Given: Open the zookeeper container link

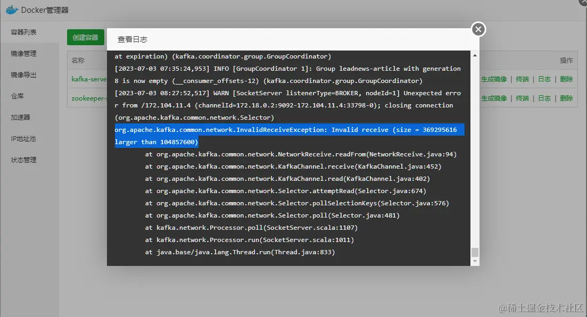Looking at the screenshot, I should [x=89, y=98].
